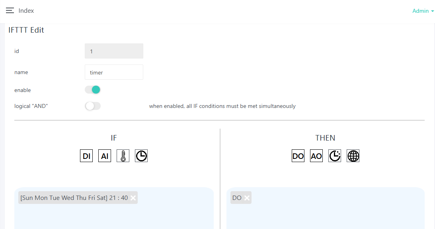Add a temperature condition icon
435x229 pixels.
pyautogui.click(x=123, y=156)
